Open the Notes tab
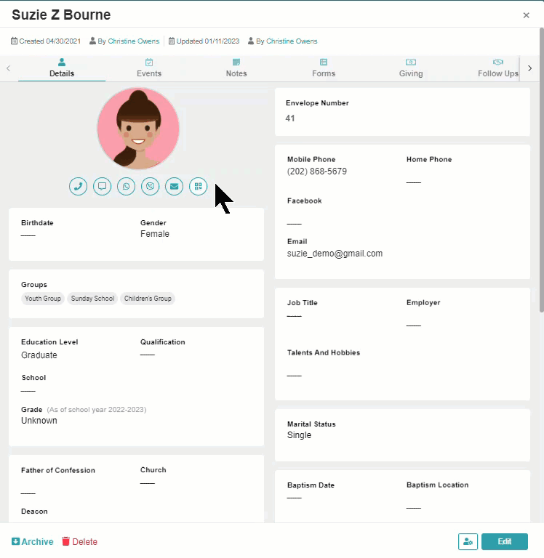Image resolution: width=544 pixels, height=558 pixels. [x=236, y=68]
